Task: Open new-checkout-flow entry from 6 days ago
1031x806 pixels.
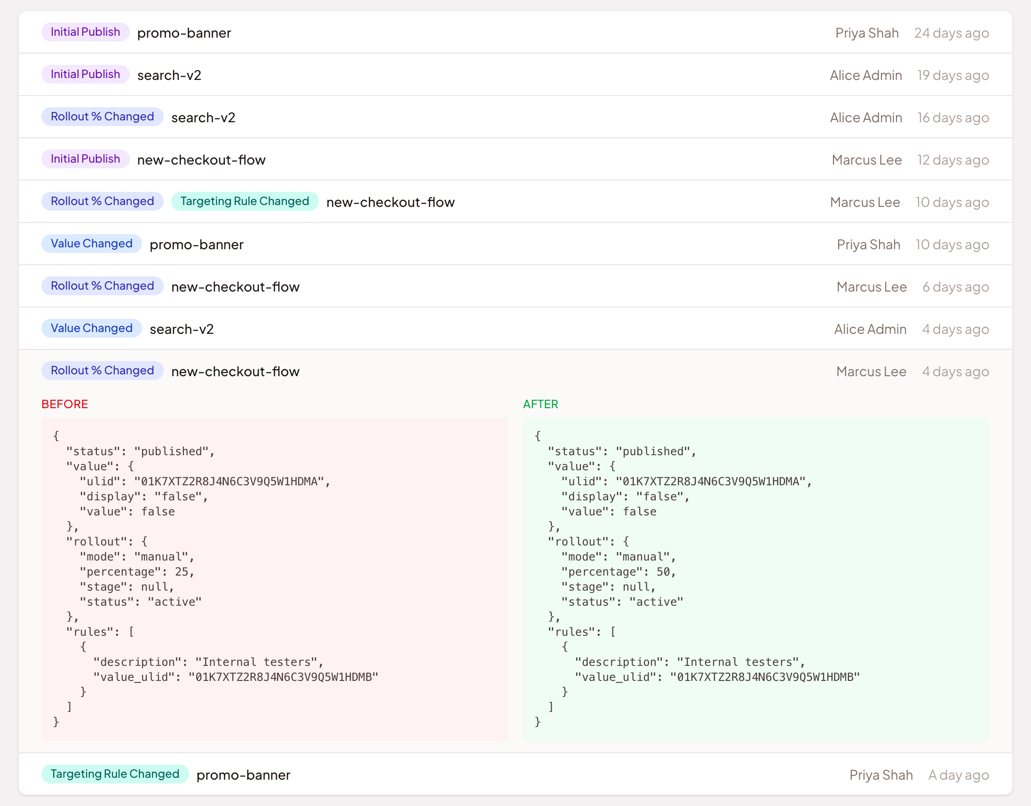Action: [515, 286]
